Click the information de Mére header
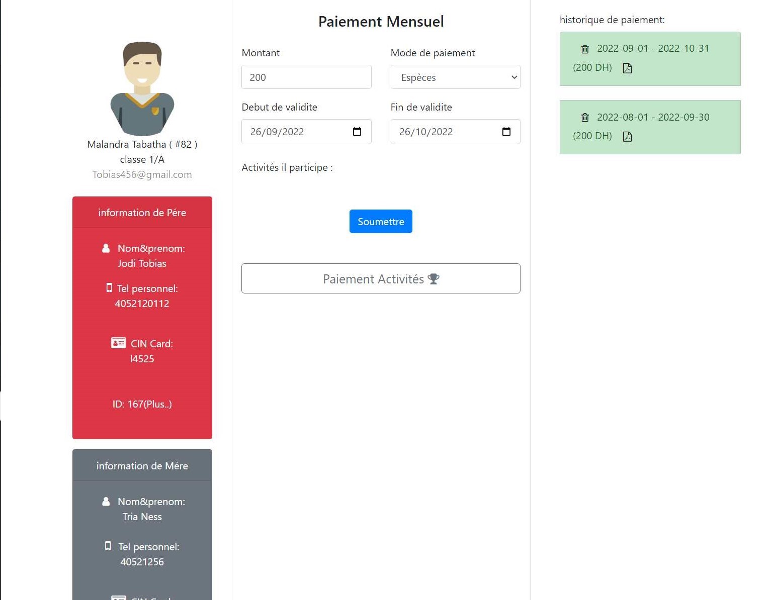Screen dimensions: 774x600 coord(142,466)
